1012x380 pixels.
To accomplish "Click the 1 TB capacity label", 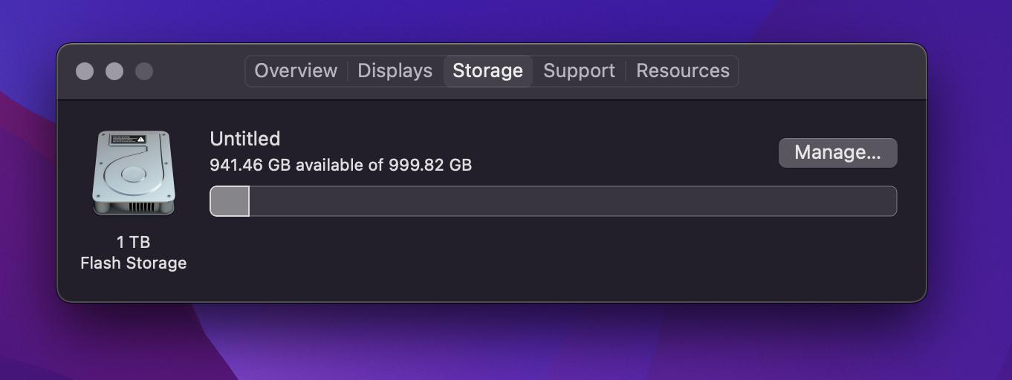I will click(x=134, y=243).
